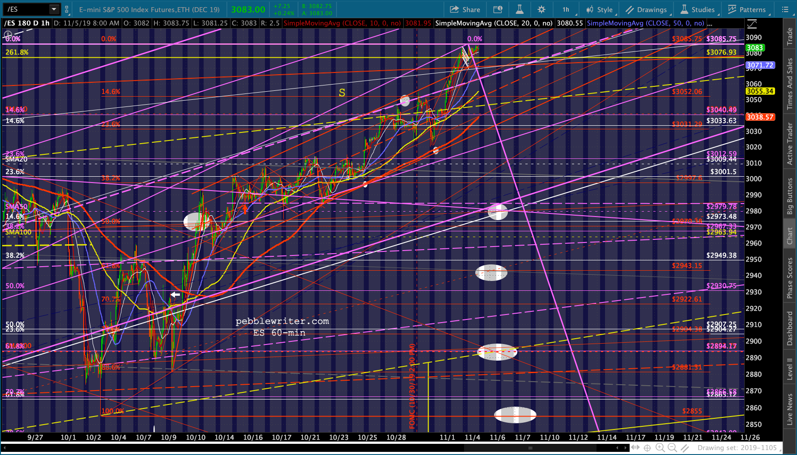Open the Level II sidebar tab
Screen dimensions: 797x455
[x=790, y=369]
